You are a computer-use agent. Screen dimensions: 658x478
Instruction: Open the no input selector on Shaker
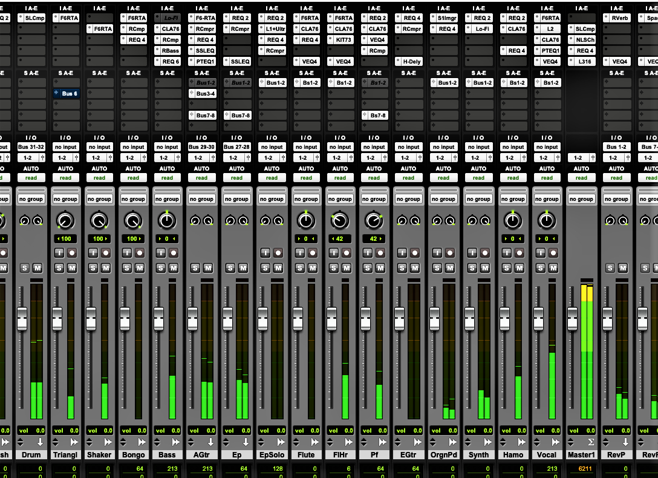99,146
